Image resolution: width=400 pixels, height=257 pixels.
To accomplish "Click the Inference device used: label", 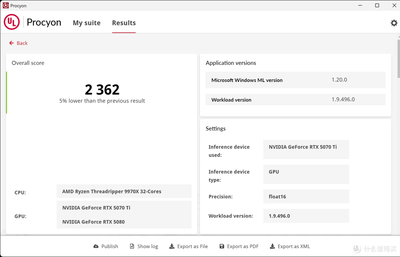I will tap(229, 151).
